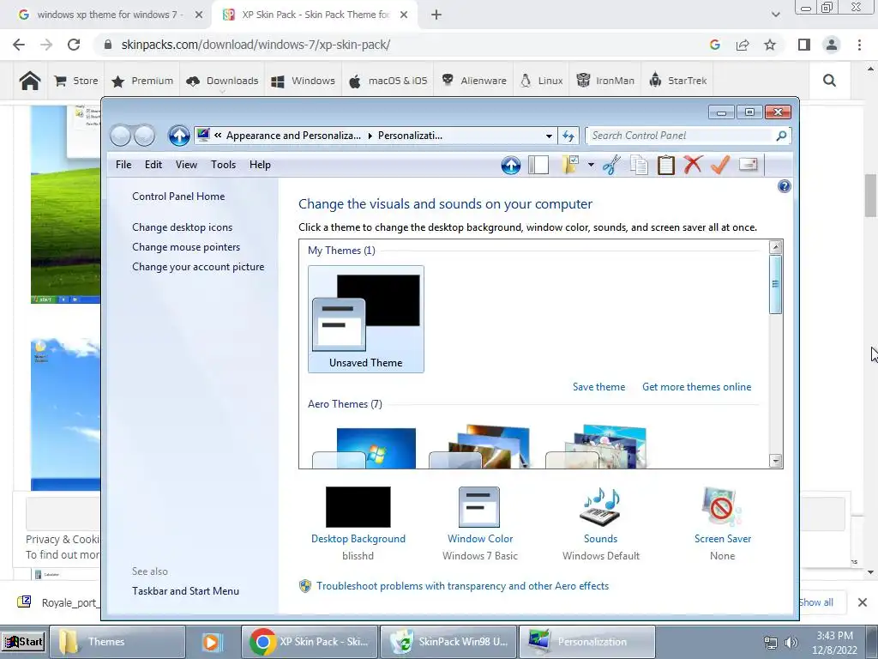
Task: Click the Chrome profile avatar icon
Action: pyautogui.click(x=832, y=45)
